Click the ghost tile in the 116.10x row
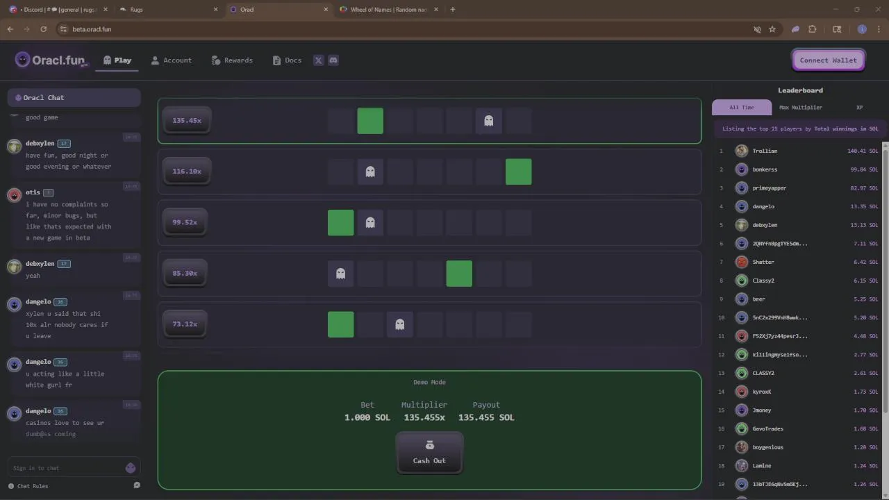The width and height of the screenshot is (889, 500). pyautogui.click(x=370, y=172)
